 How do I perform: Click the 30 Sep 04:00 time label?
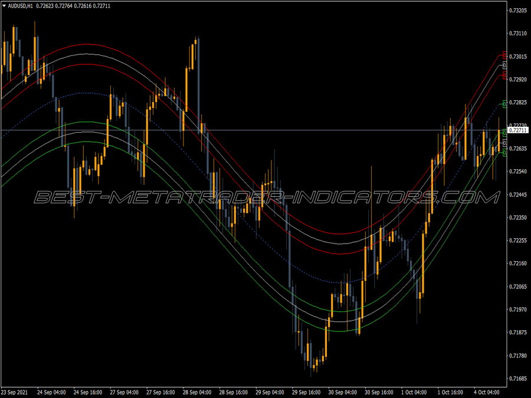coord(342,392)
